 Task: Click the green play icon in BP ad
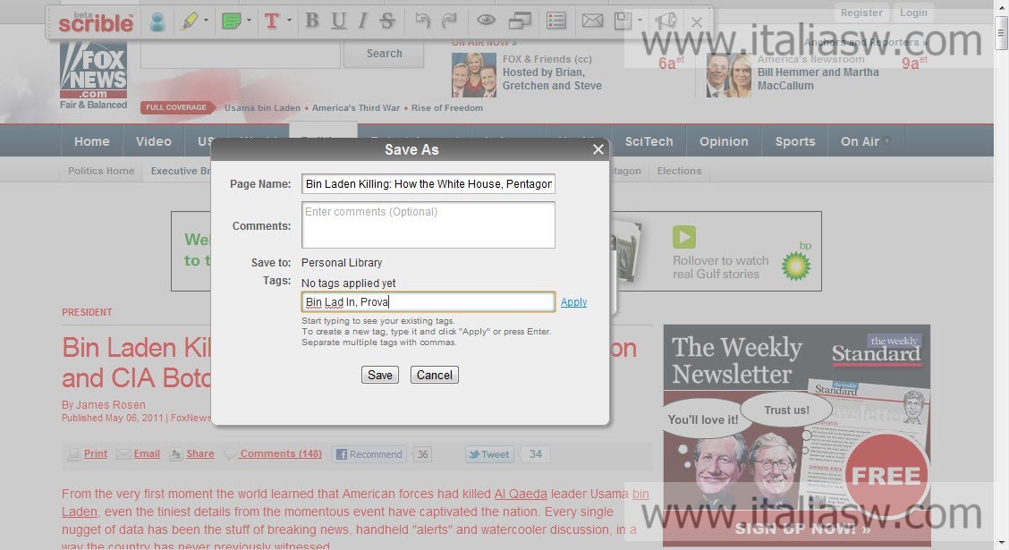click(x=684, y=237)
